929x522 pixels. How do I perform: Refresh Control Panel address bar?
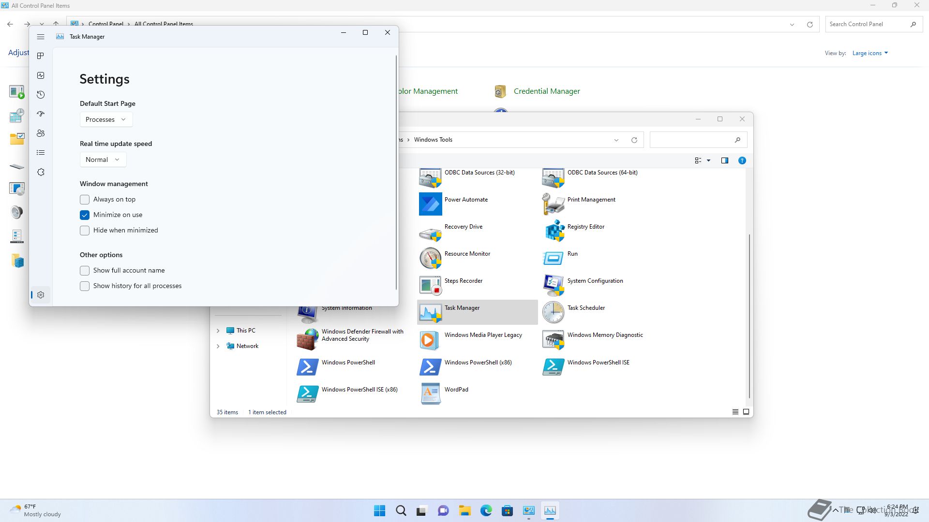(809, 25)
